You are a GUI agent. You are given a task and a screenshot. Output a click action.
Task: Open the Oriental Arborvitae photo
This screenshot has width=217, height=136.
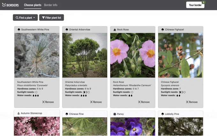pyautogui.click(x=85, y=55)
